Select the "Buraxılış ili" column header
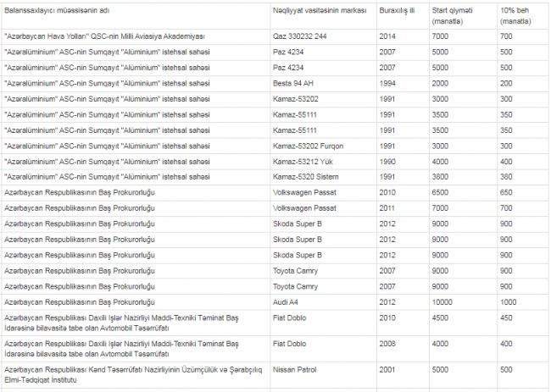This screenshot has width=551, height=392. 397,8
